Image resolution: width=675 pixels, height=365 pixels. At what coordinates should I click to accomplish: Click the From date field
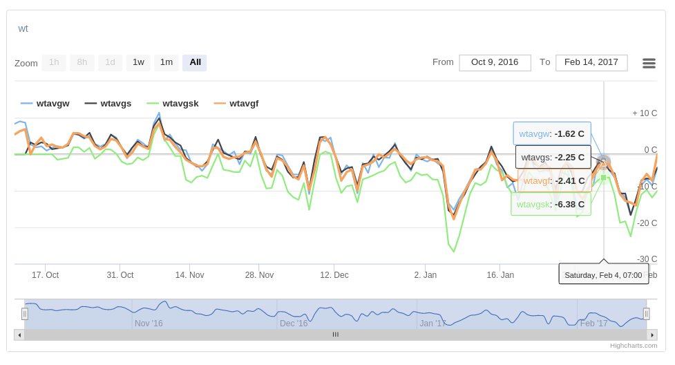pyautogui.click(x=495, y=62)
